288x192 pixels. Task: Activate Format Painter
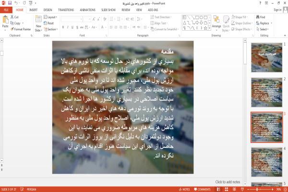[21, 29]
